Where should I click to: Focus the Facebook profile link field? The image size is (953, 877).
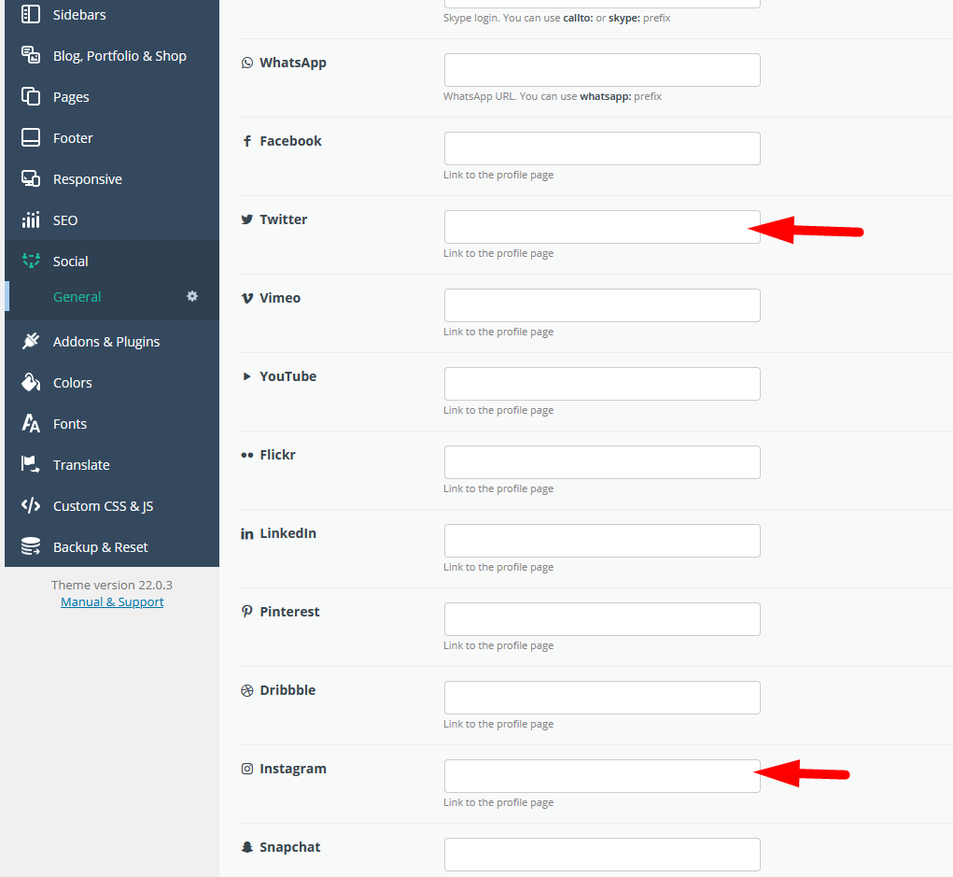tap(602, 149)
